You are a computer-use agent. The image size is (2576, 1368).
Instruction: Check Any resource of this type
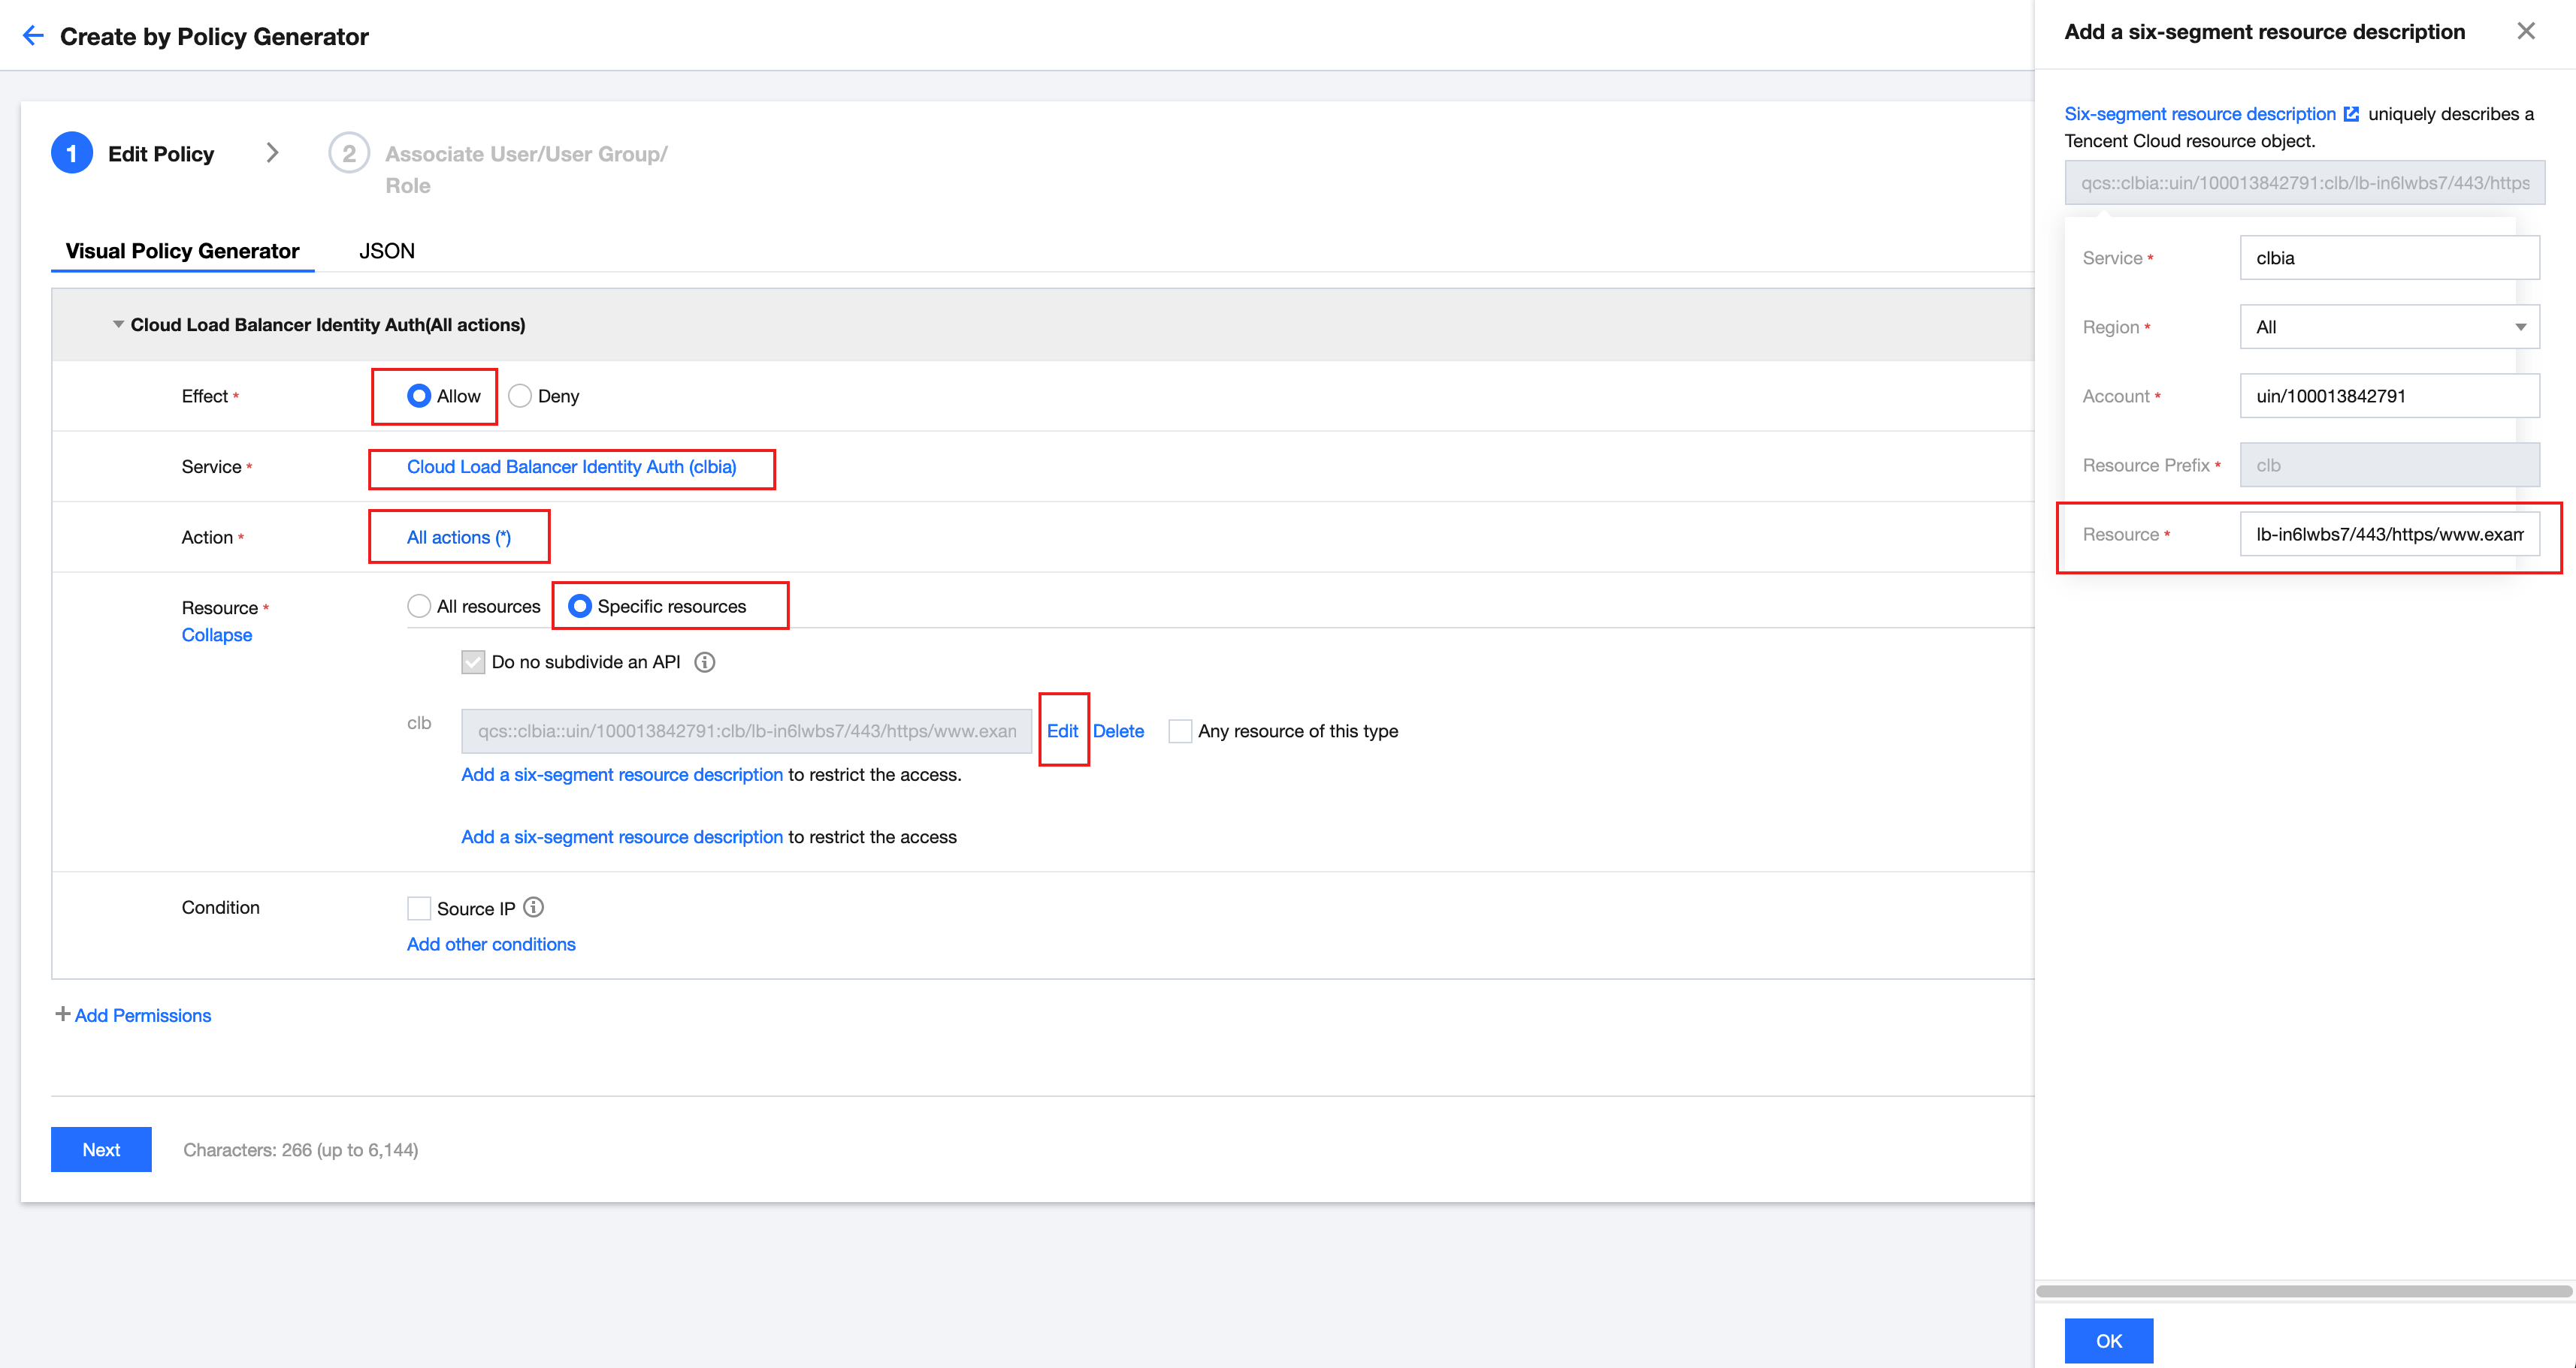click(1180, 731)
